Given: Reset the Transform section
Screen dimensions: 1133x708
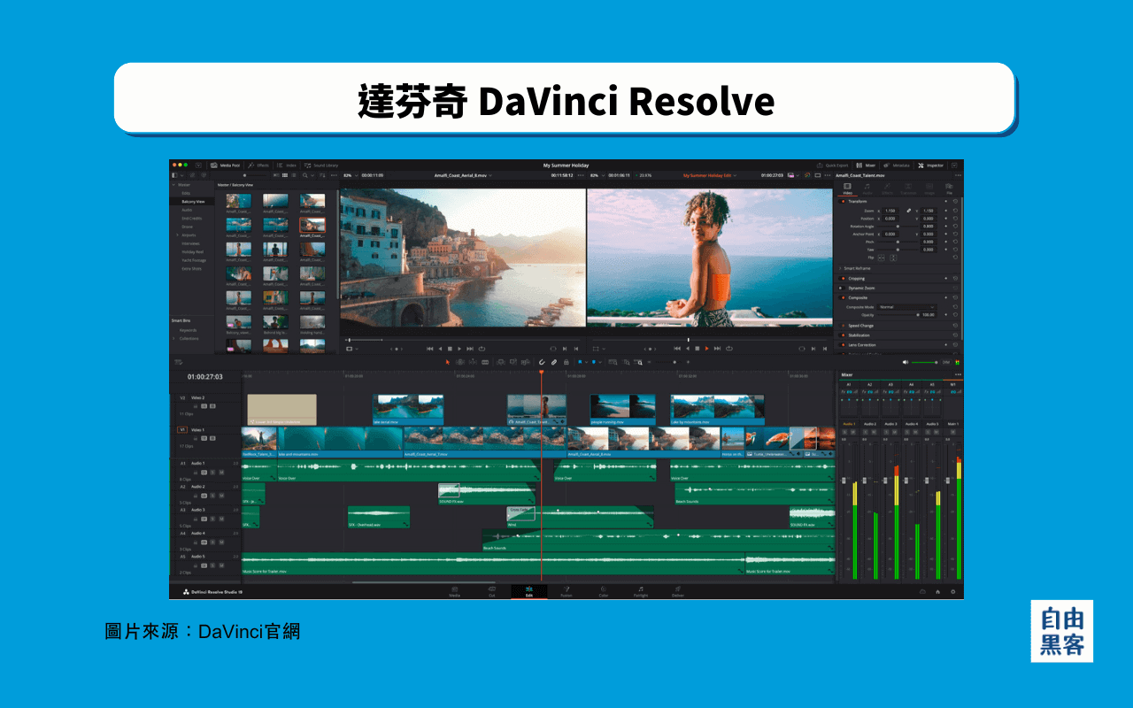Looking at the screenshot, I should click(x=956, y=201).
